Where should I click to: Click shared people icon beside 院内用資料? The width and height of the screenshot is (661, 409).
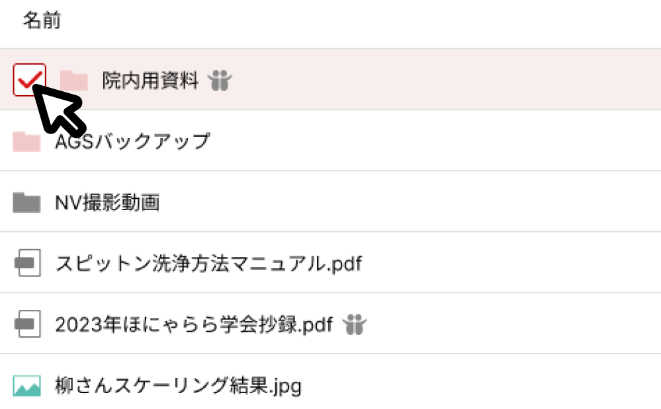click(218, 81)
